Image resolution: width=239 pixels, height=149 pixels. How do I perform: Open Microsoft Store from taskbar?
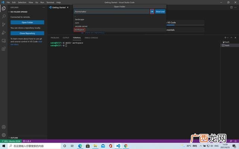click(x=88, y=146)
